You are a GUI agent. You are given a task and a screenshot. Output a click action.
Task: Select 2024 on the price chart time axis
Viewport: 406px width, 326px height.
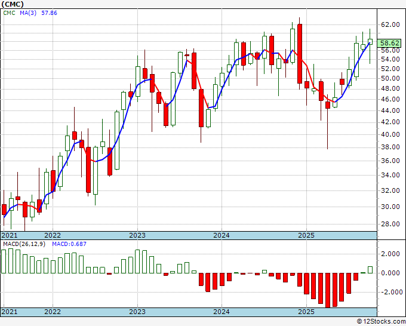tap(222, 235)
